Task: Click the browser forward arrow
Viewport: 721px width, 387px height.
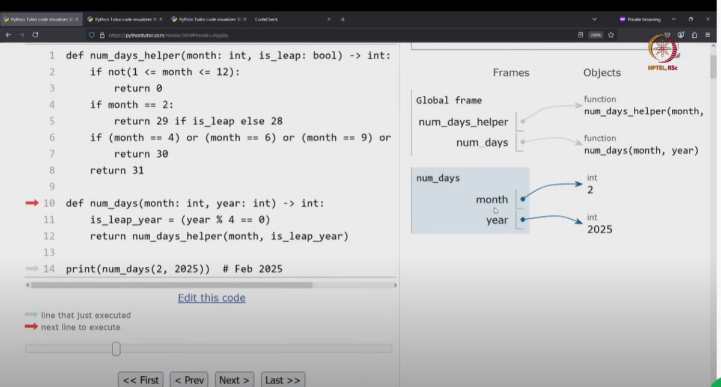Action: 22,35
